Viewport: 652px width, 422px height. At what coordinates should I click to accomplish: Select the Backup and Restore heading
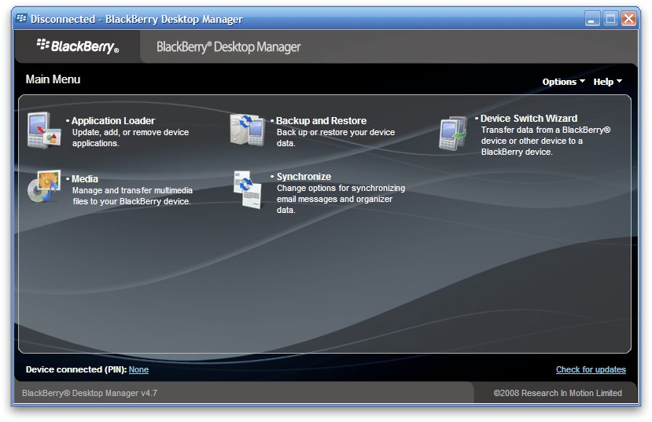click(x=321, y=121)
